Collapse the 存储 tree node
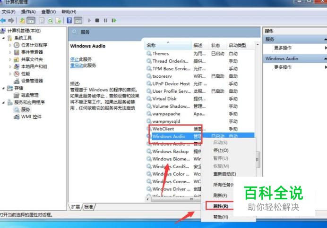This screenshot has height=228, width=327. point(4,88)
